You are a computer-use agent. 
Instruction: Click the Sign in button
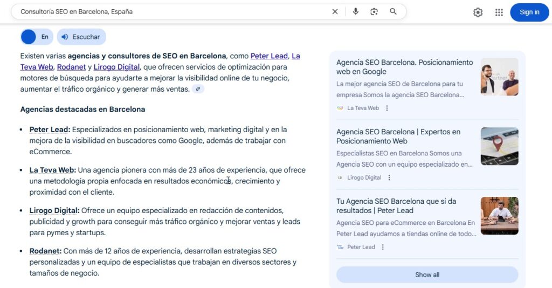529,12
